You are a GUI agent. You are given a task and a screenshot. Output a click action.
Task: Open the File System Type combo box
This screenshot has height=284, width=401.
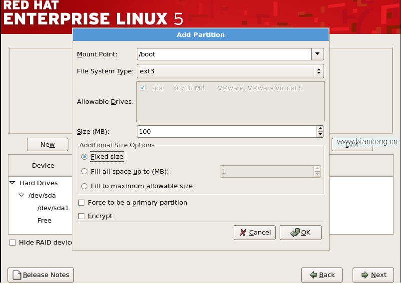230,71
